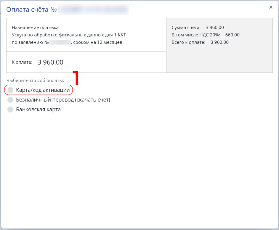279x230 pixels.
Task: Click the Сумма счёта: 3 960.00 line
Action: [x=198, y=28]
